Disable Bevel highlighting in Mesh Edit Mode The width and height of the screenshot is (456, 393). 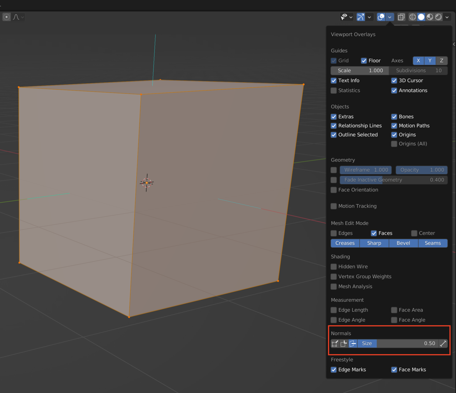403,243
